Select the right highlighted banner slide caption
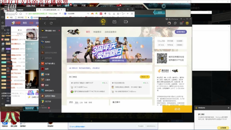 pyautogui.click(x=118, y=60)
